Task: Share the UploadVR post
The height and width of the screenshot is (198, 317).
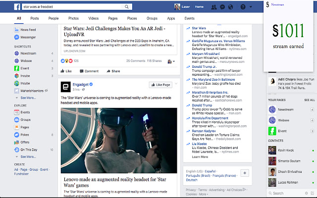Action: pos(113,71)
